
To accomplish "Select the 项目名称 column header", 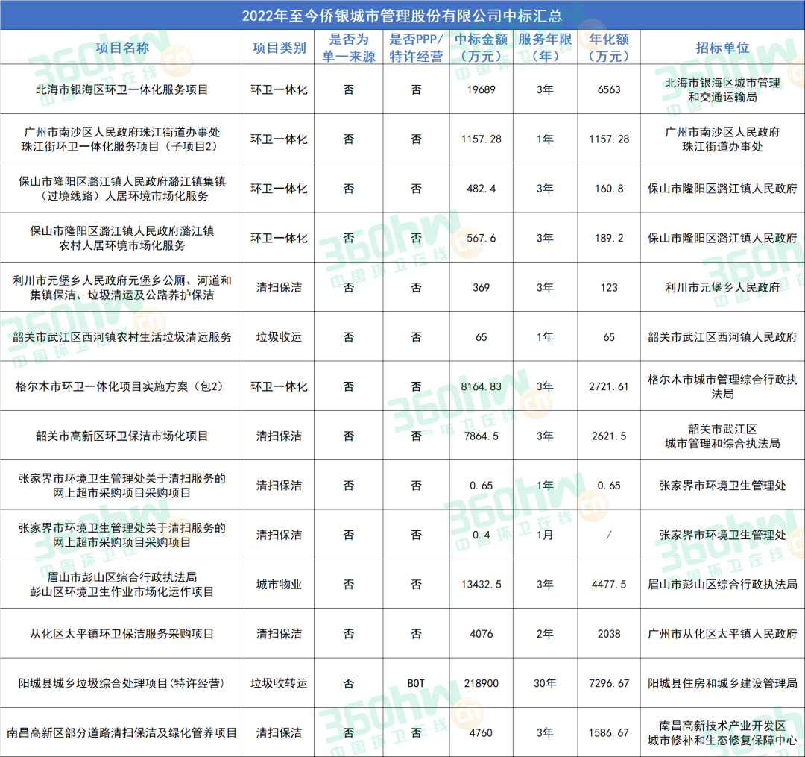I will tap(122, 48).
